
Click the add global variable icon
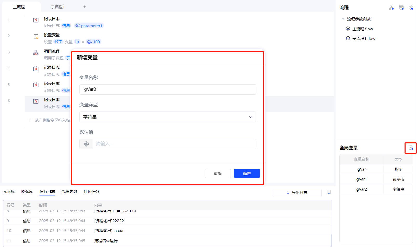[411, 148]
